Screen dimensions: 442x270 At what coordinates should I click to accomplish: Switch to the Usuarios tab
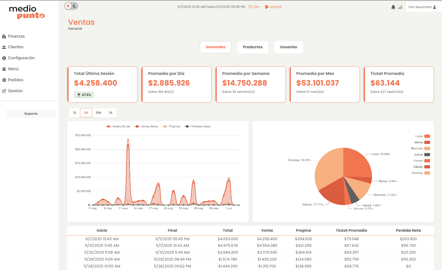[288, 47]
